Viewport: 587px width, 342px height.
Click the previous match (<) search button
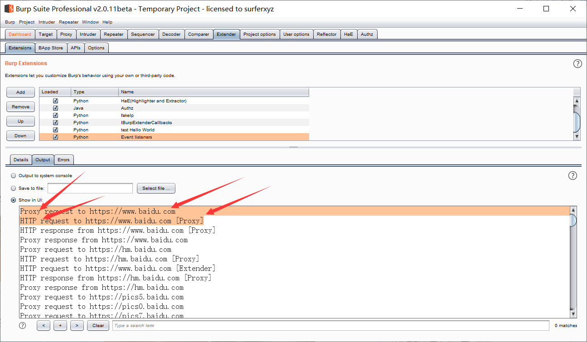[x=44, y=325]
